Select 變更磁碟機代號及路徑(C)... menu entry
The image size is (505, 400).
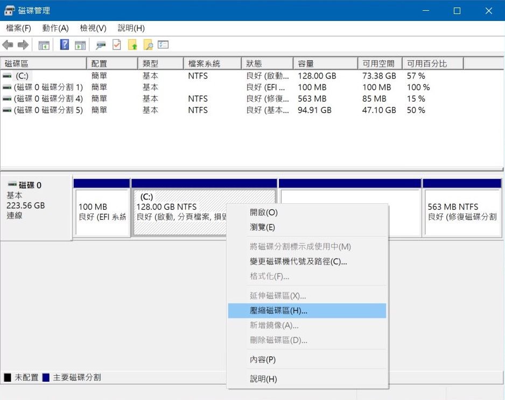(x=298, y=262)
